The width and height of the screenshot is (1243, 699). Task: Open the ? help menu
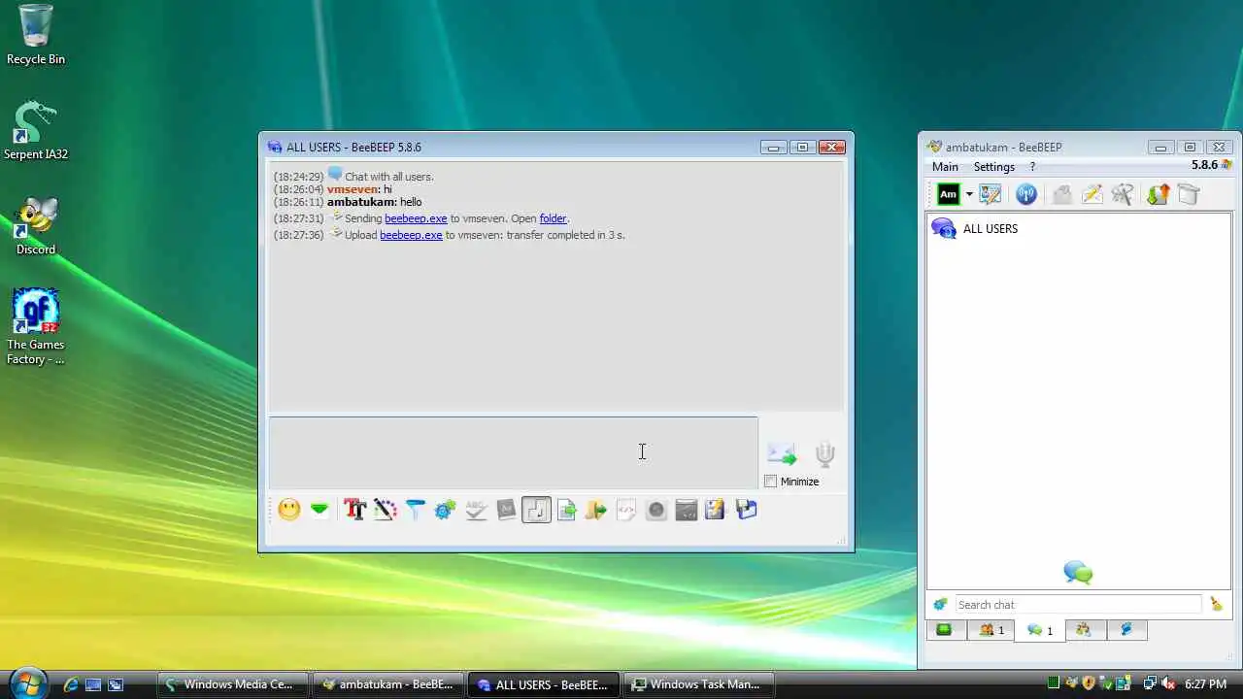[x=1032, y=167]
